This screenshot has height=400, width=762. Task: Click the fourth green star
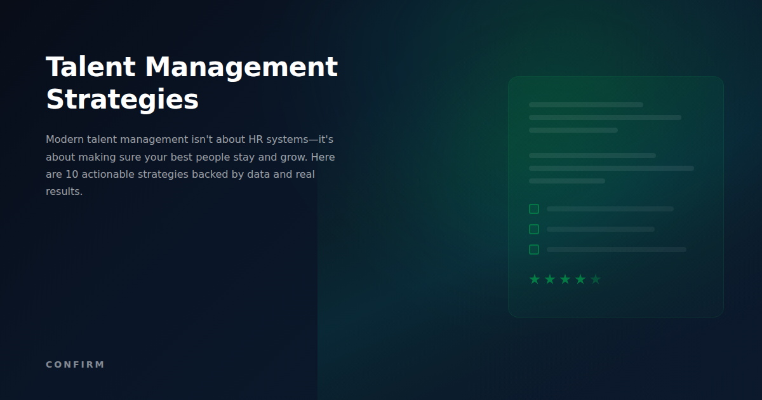point(580,278)
